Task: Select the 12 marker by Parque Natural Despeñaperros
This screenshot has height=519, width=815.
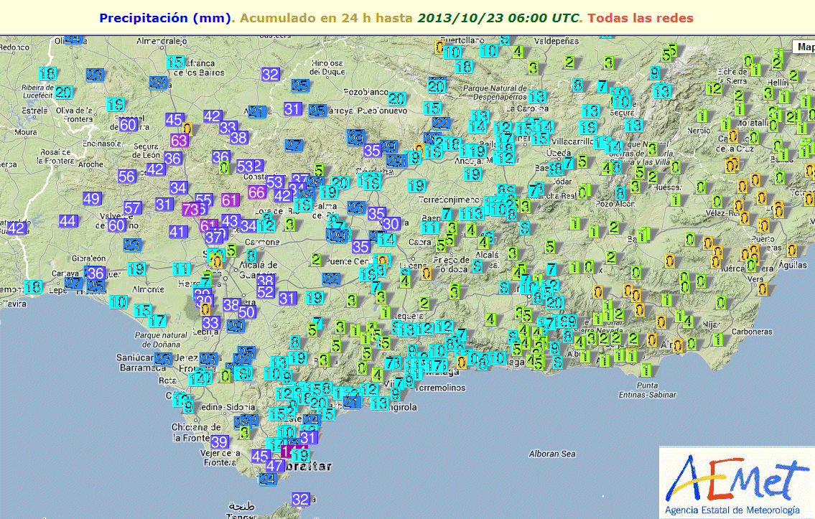Action: (503, 128)
